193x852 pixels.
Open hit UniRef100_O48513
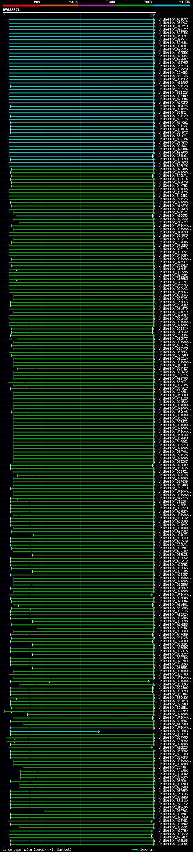click(173, 26)
